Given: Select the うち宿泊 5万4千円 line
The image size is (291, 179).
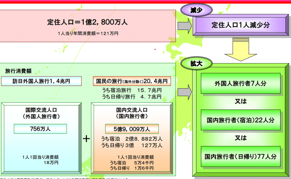Looking at the screenshot, I should (132, 163).
